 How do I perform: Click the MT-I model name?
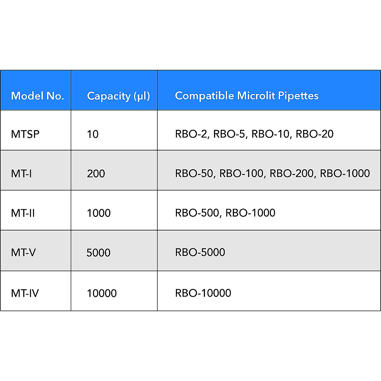(21, 173)
